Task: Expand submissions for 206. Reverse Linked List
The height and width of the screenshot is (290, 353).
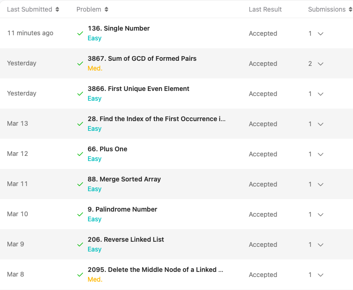Action: tap(320, 245)
